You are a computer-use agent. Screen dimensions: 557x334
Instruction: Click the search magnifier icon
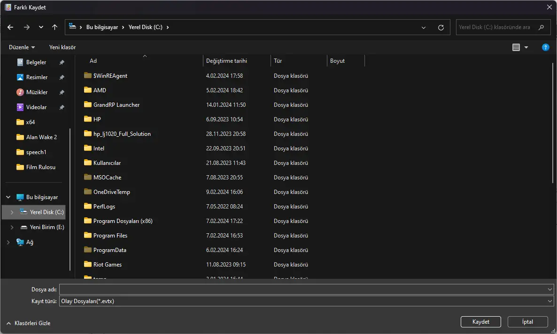click(541, 27)
